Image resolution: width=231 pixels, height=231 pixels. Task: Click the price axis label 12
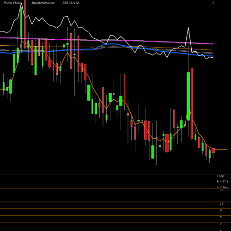[222, 190]
